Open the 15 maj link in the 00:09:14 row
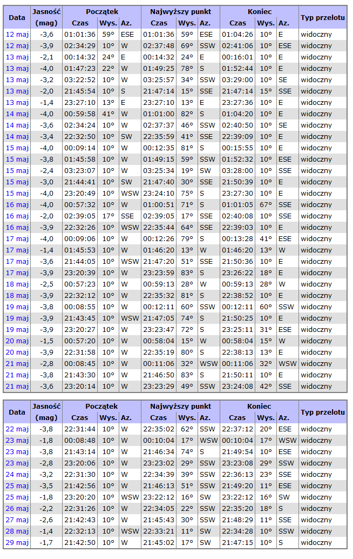353x559 pixels. (x=17, y=148)
